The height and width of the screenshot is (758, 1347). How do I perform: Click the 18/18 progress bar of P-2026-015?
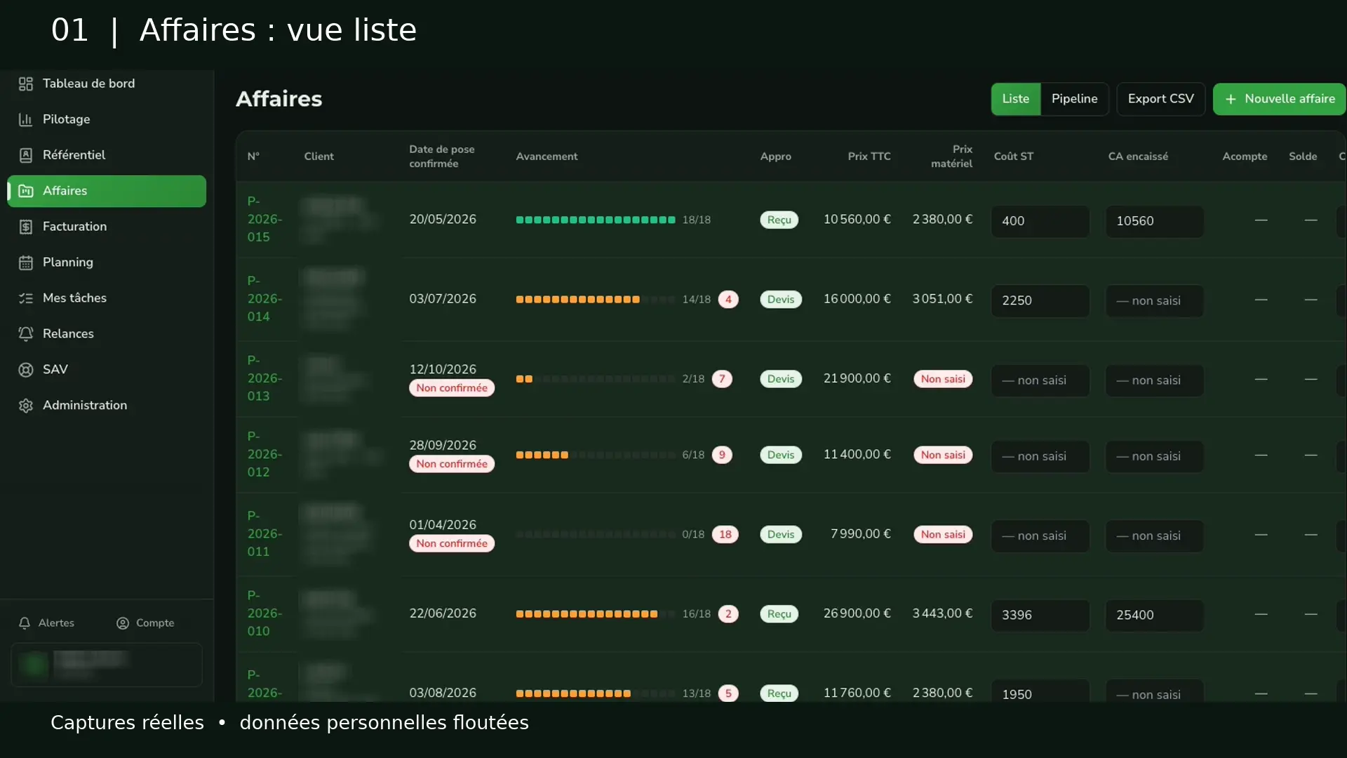click(596, 220)
